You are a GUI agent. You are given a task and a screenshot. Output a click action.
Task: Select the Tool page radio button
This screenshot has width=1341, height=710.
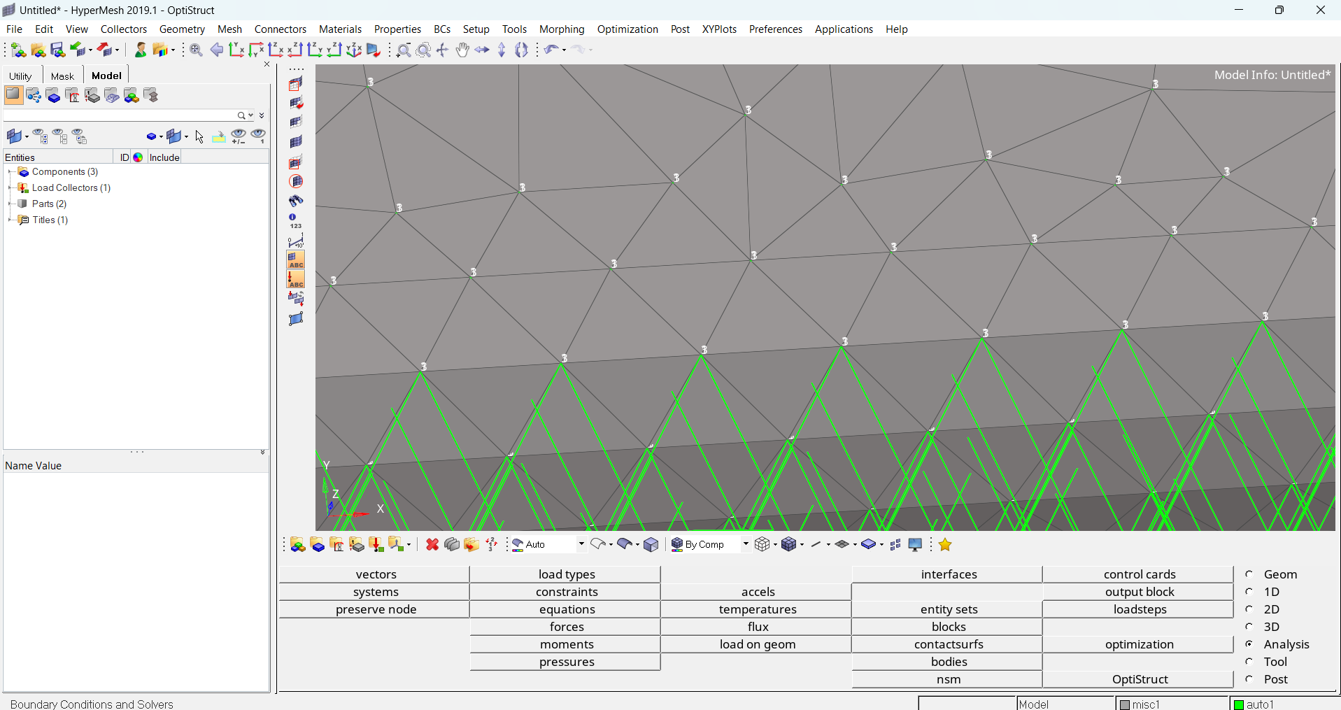(1249, 662)
